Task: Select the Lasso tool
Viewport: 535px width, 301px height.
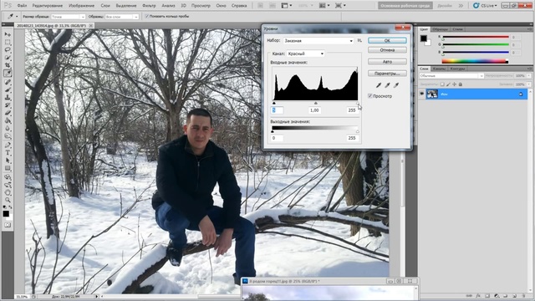Action: pos(8,50)
